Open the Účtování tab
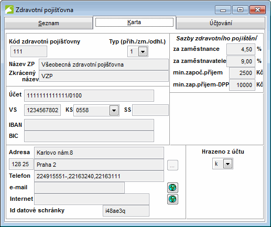The image size is (271, 227). pyautogui.click(x=221, y=23)
